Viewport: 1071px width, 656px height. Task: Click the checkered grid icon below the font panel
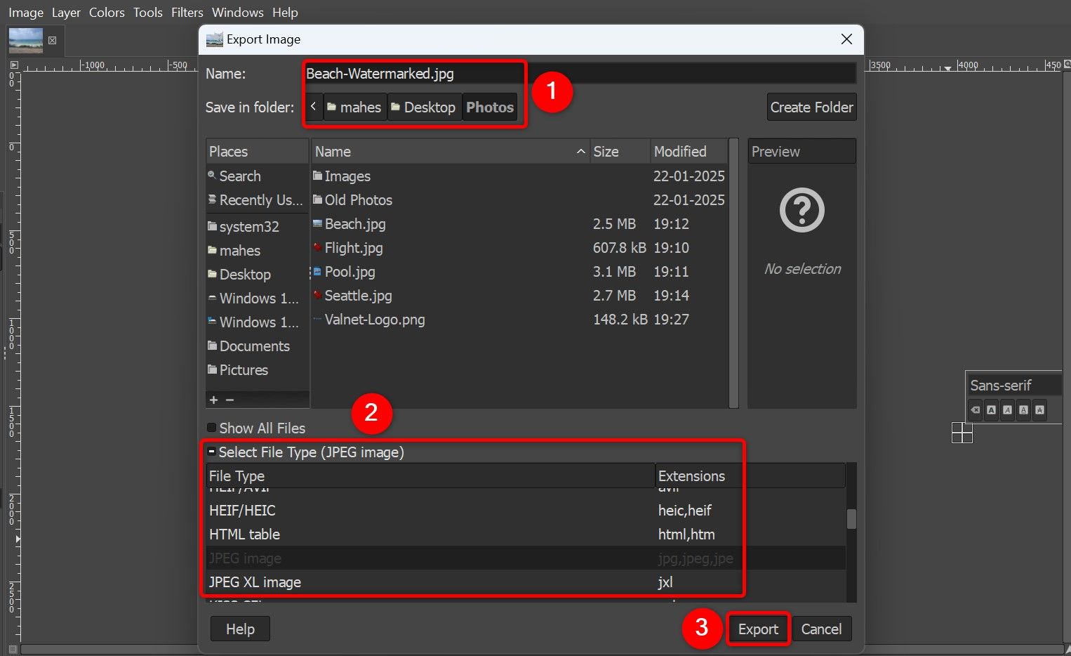pyautogui.click(x=962, y=433)
